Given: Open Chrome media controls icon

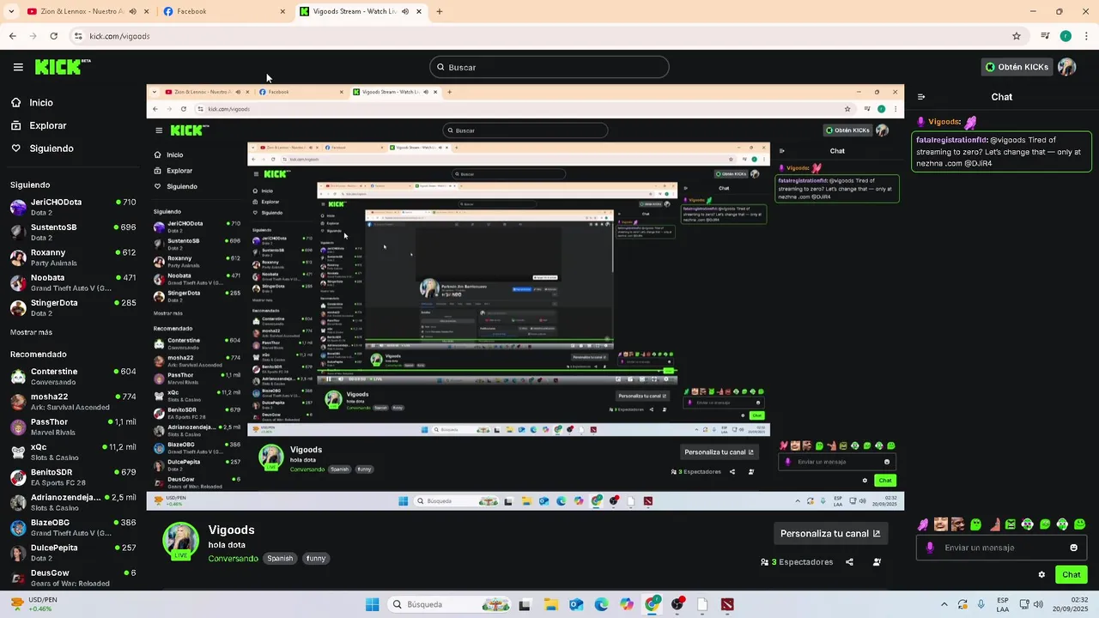Looking at the screenshot, I should (1045, 36).
